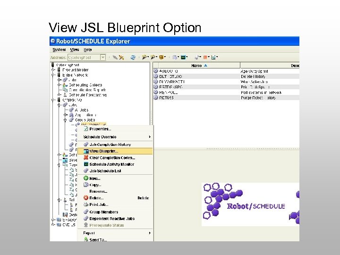340x255 pixels.
Task: Select the Group Jobs tree label
Action: point(85,119)
